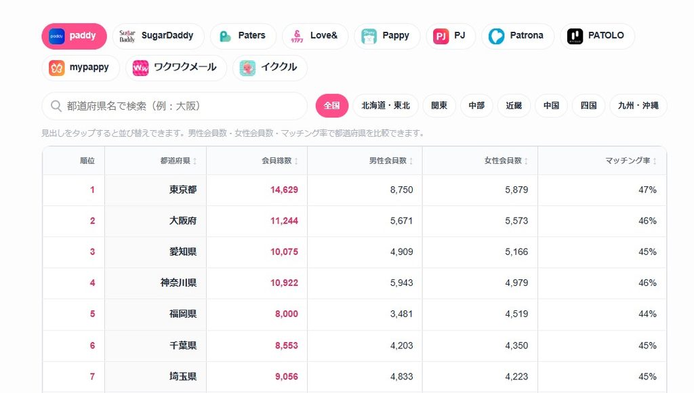
Task: Filter by 関東 region
Action: tap(439, 106)
